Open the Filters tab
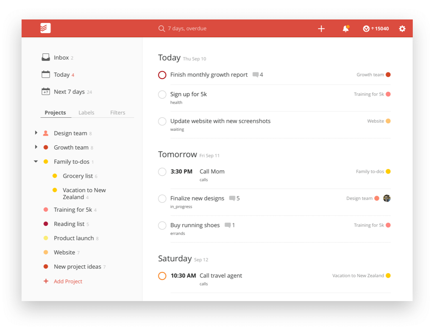 [117, 112]
